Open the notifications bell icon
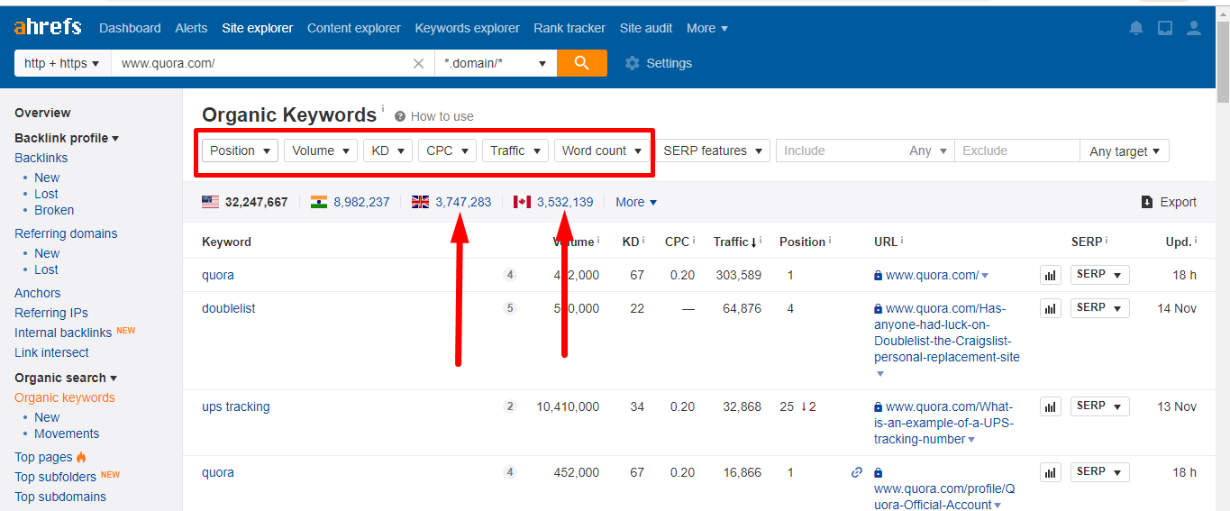Image resolution: width=1230 pixels, height=511 pixels. click(x=1136, y=28)
